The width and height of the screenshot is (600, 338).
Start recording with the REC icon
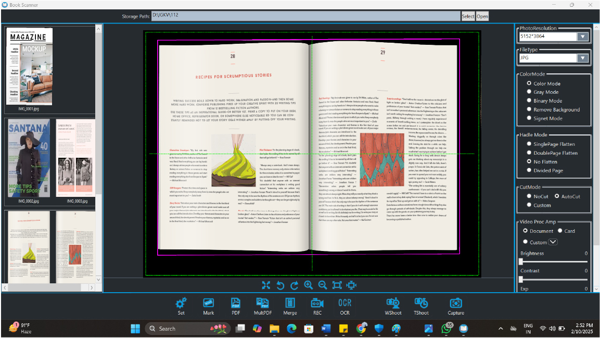click(x=317, y=303)
